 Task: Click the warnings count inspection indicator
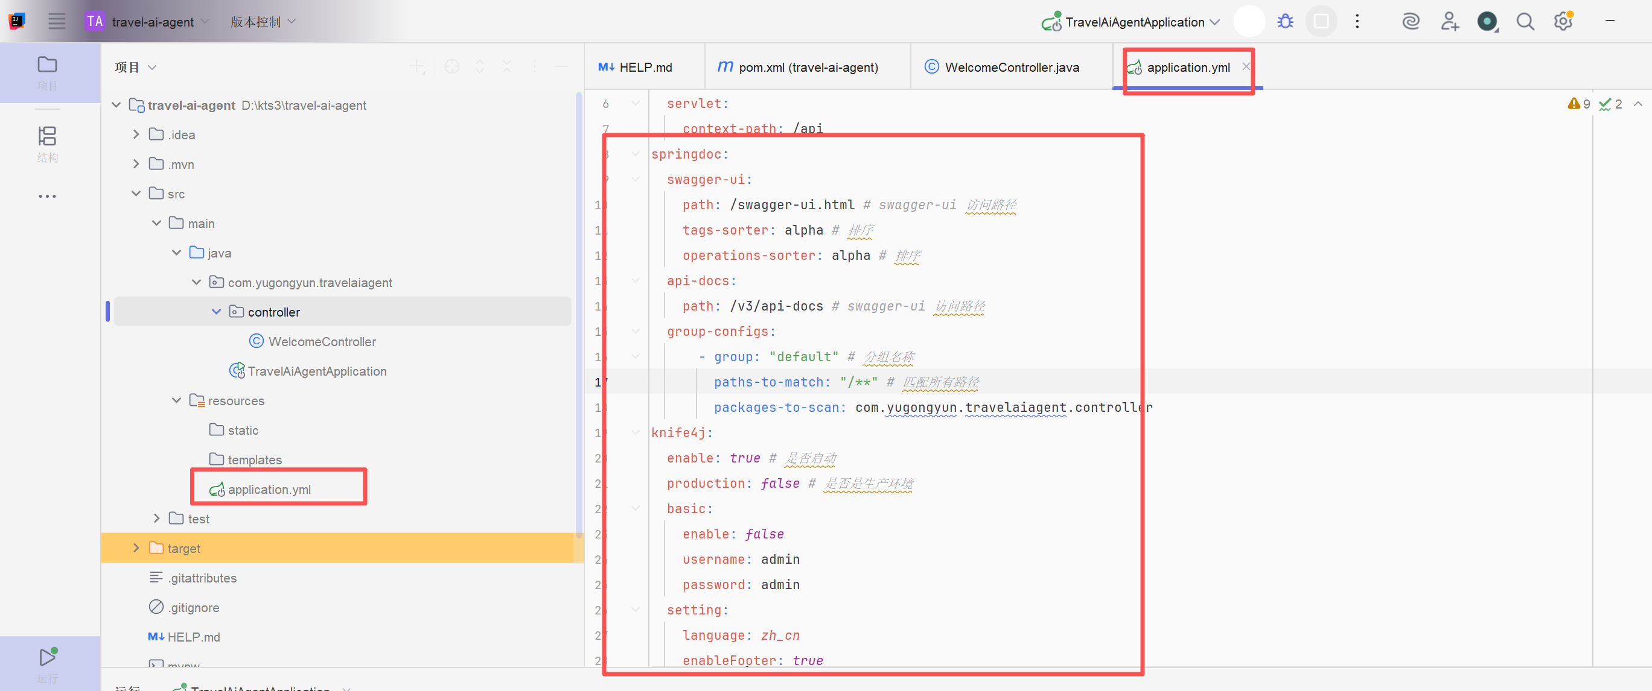tap(1580, 104)
